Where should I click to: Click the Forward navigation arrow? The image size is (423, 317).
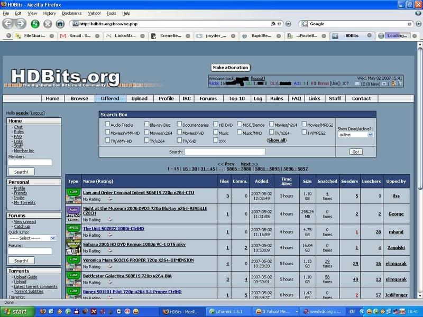pos(21,24)
